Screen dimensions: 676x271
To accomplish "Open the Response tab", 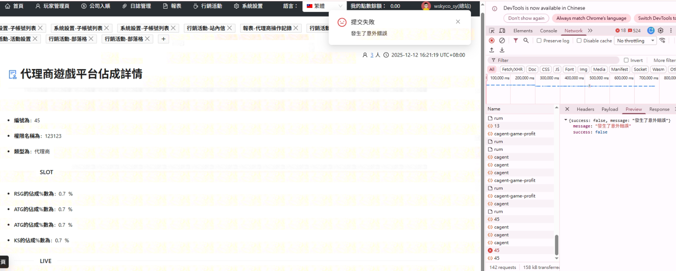I will pyautogui.click(x=659, y=109).
